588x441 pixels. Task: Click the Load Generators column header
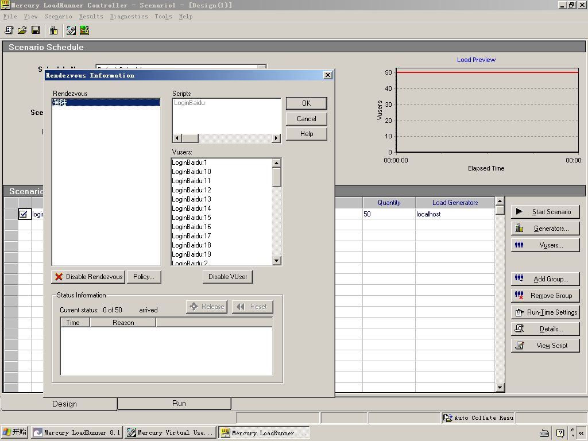pos(455,203)
